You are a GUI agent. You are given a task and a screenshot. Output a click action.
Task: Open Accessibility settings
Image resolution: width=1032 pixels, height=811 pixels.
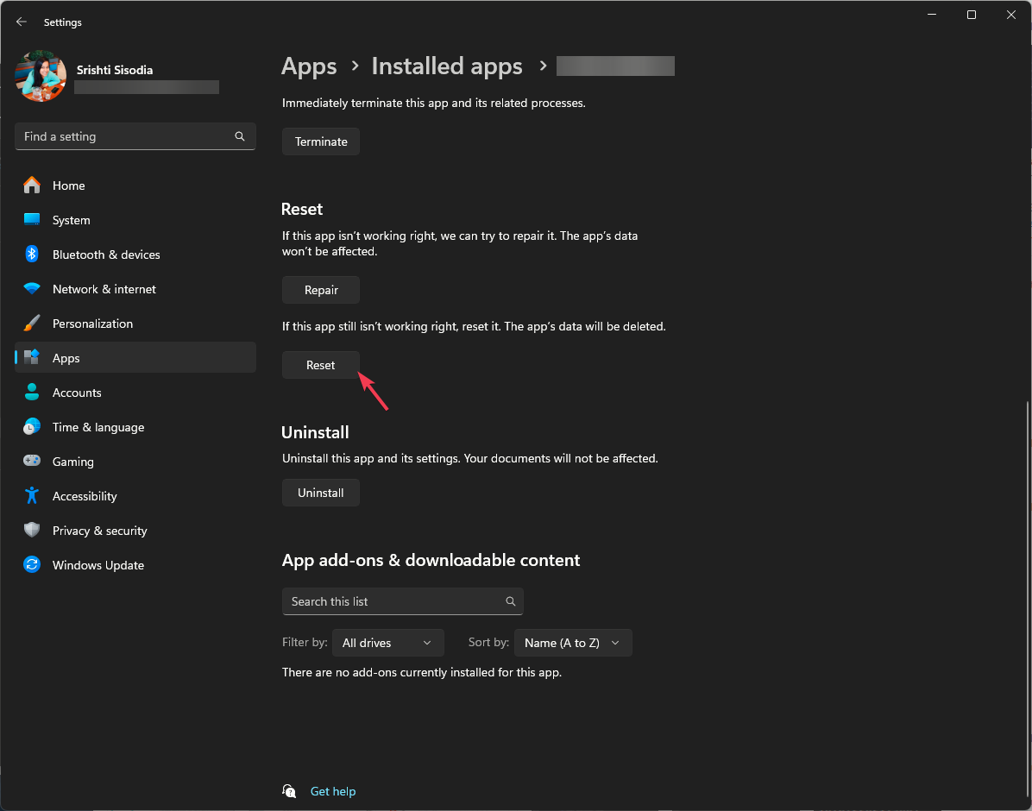click(x=135, y=496)
